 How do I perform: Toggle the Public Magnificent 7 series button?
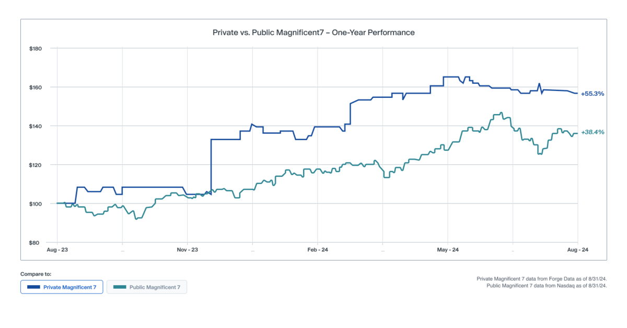pyautogui.click(x=147, y=287)
